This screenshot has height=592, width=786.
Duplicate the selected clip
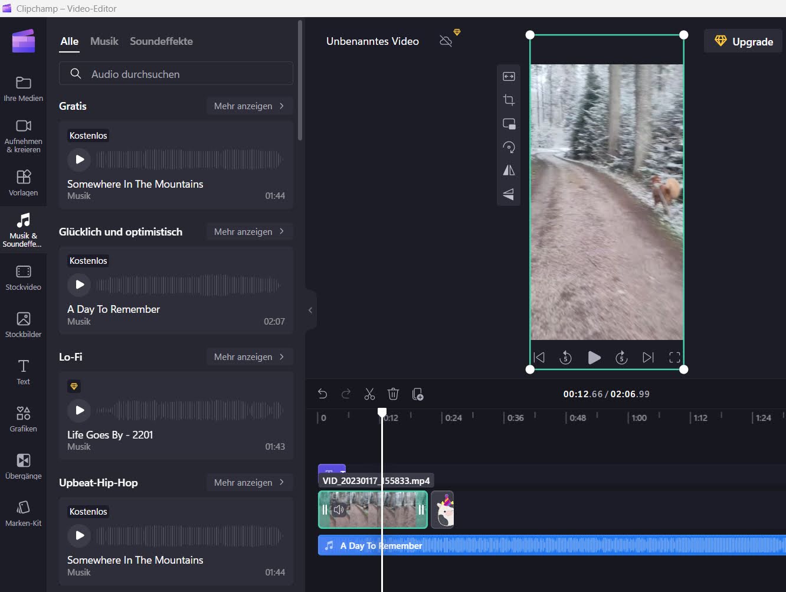(418, 394)
